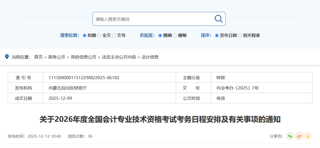320x148 pixels.
Task: Click the star favorite share icon
Action: [x=308, y=136]
